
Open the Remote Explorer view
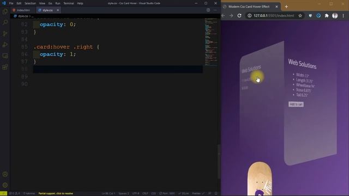click(5, 56)
